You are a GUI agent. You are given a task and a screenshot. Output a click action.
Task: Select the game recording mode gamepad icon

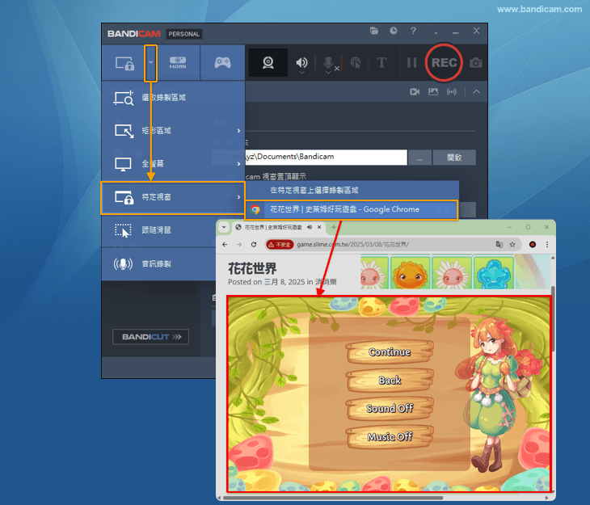coord(221,62)
